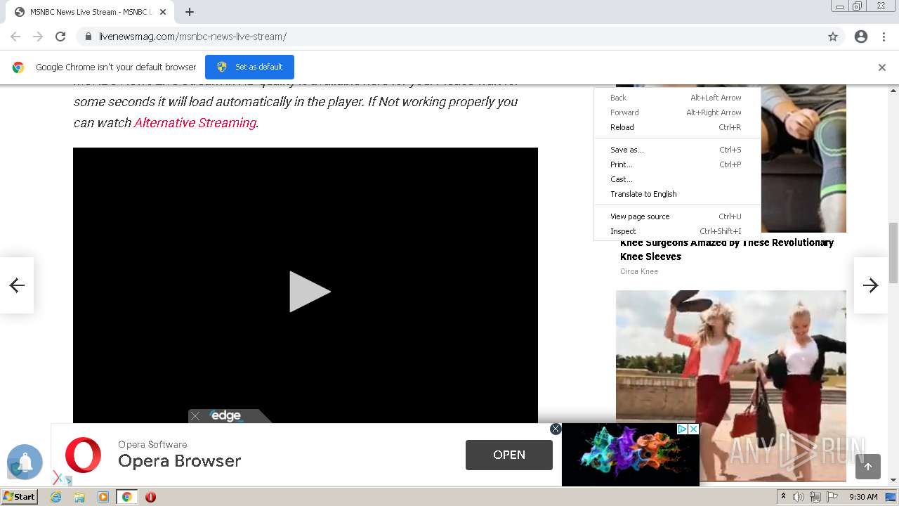899x506 pixels.
Task: Click the address bar URL field
Action: pyautogui.click(x=449, y=37)
